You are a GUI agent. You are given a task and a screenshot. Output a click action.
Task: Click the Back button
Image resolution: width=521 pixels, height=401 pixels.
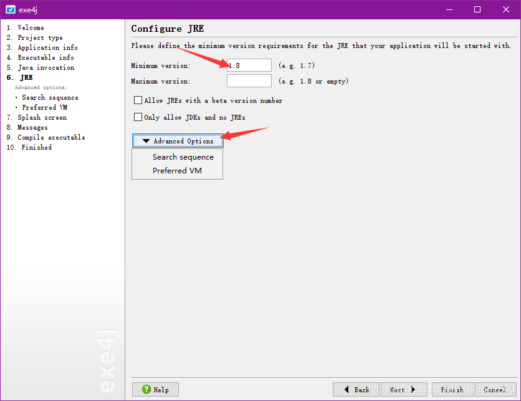[x=356, y=389]
